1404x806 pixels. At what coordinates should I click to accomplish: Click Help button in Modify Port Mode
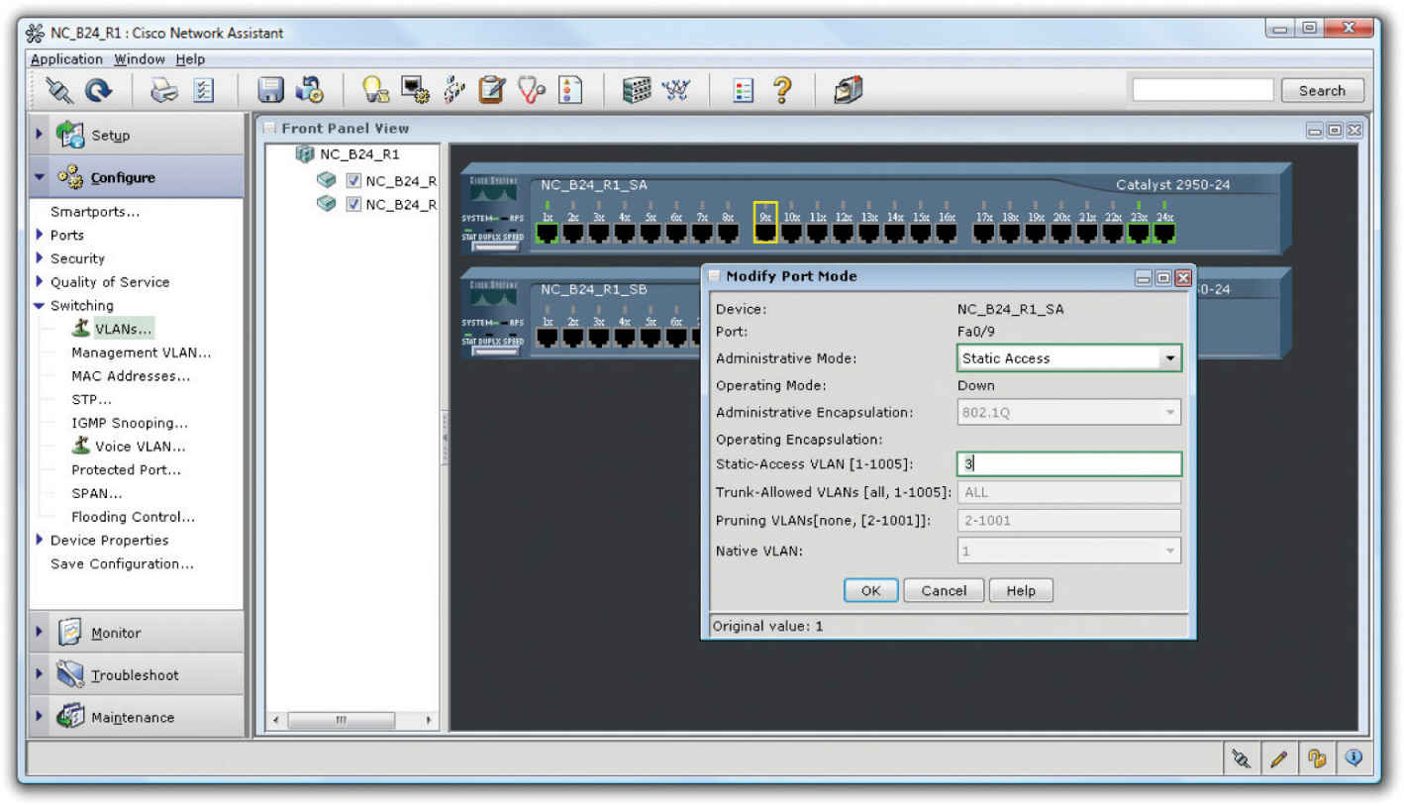pyautogui.click(x=1021, y=590)
